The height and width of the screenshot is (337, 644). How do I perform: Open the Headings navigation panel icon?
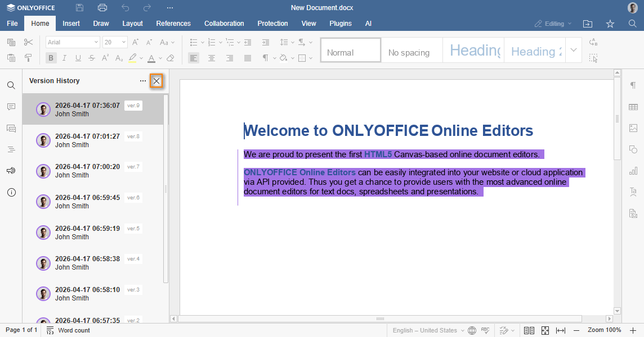11,149
